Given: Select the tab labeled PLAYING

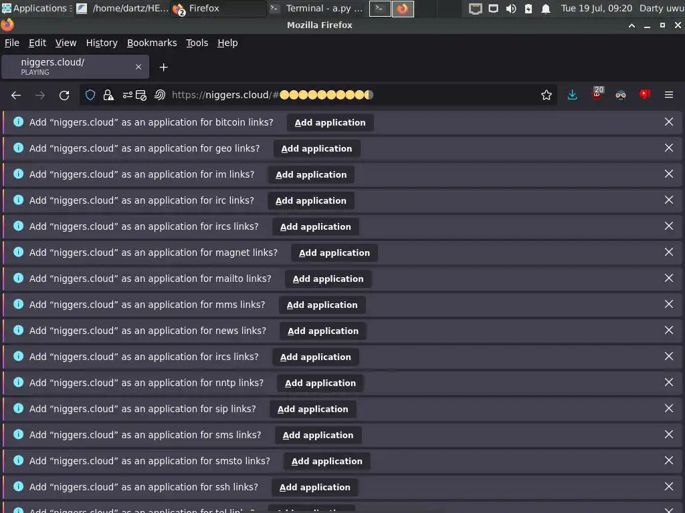Looking at the screenshot, I should [x=75, y=67].
